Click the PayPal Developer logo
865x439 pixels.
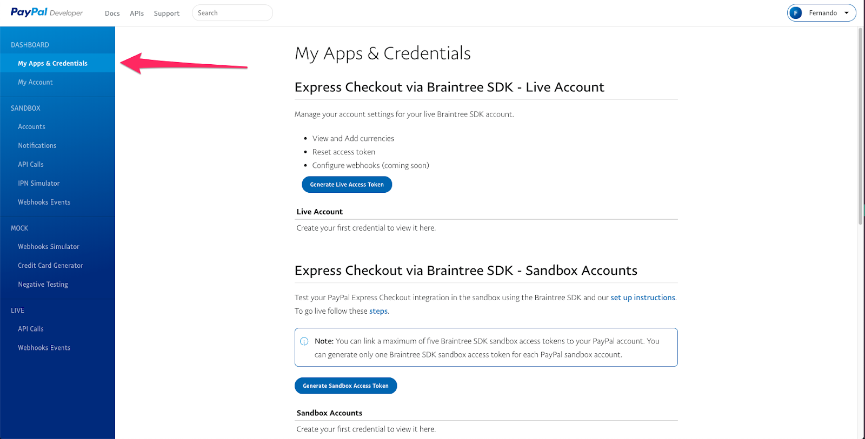[x=46, y=12]
